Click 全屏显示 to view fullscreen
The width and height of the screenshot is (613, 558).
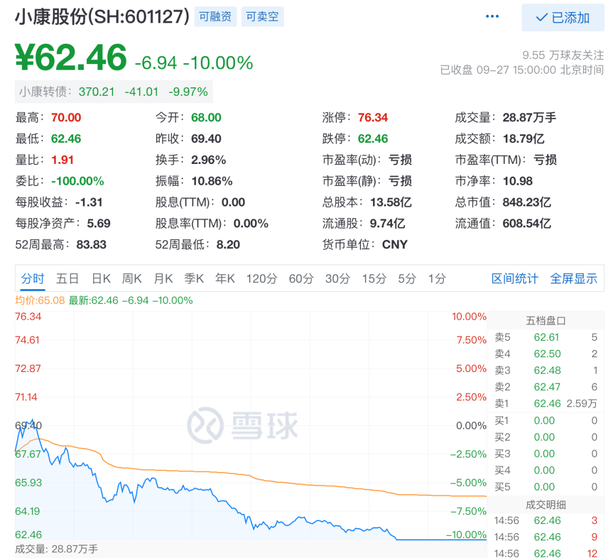(x=573, y=279)
